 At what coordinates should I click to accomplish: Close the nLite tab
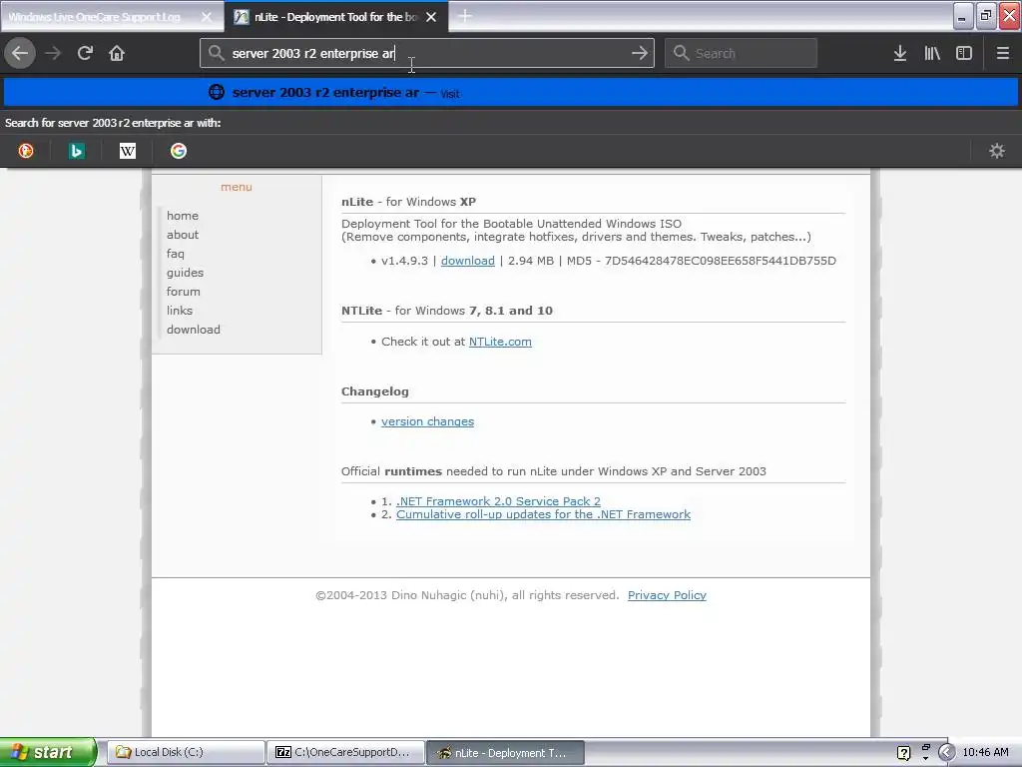pos(431,17)
